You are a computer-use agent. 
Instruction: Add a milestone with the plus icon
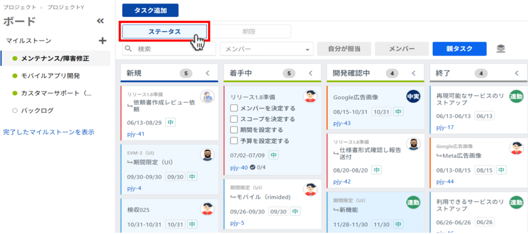coord(102,41)
